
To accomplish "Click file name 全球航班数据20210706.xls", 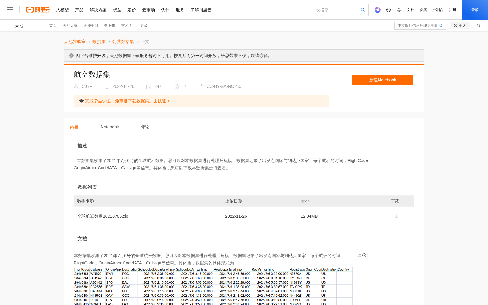I will pyautogui.click(x=102, y=216).
